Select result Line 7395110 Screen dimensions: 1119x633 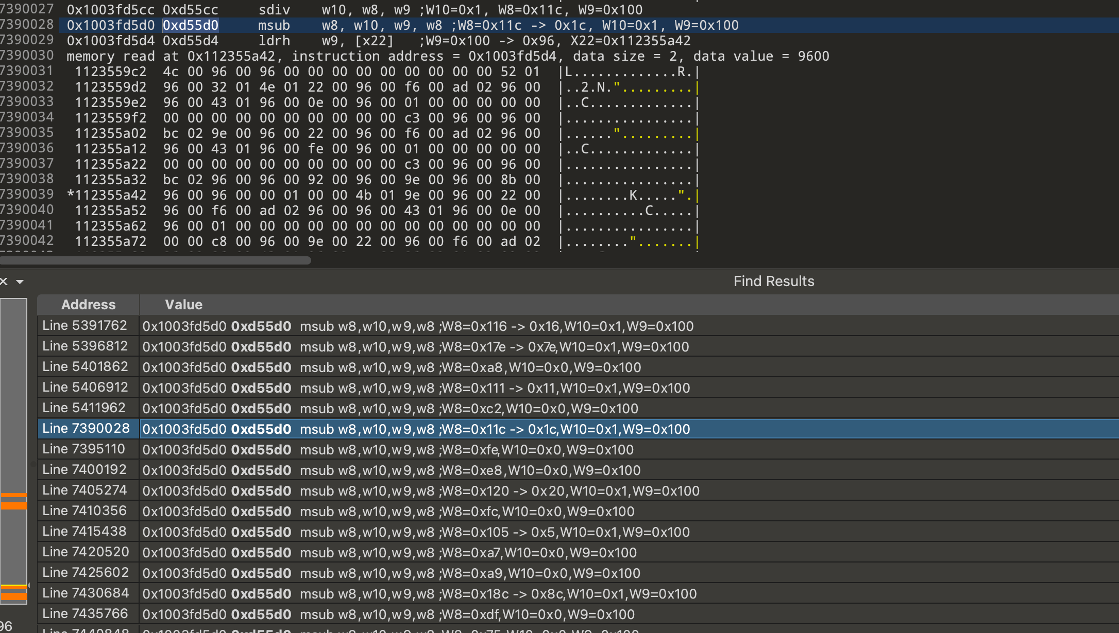click(x=84, y=449)
